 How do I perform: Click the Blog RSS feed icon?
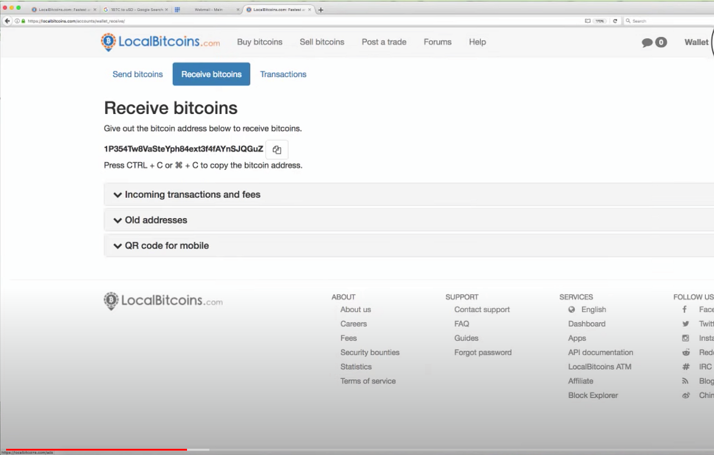click(x=685, y=381)
